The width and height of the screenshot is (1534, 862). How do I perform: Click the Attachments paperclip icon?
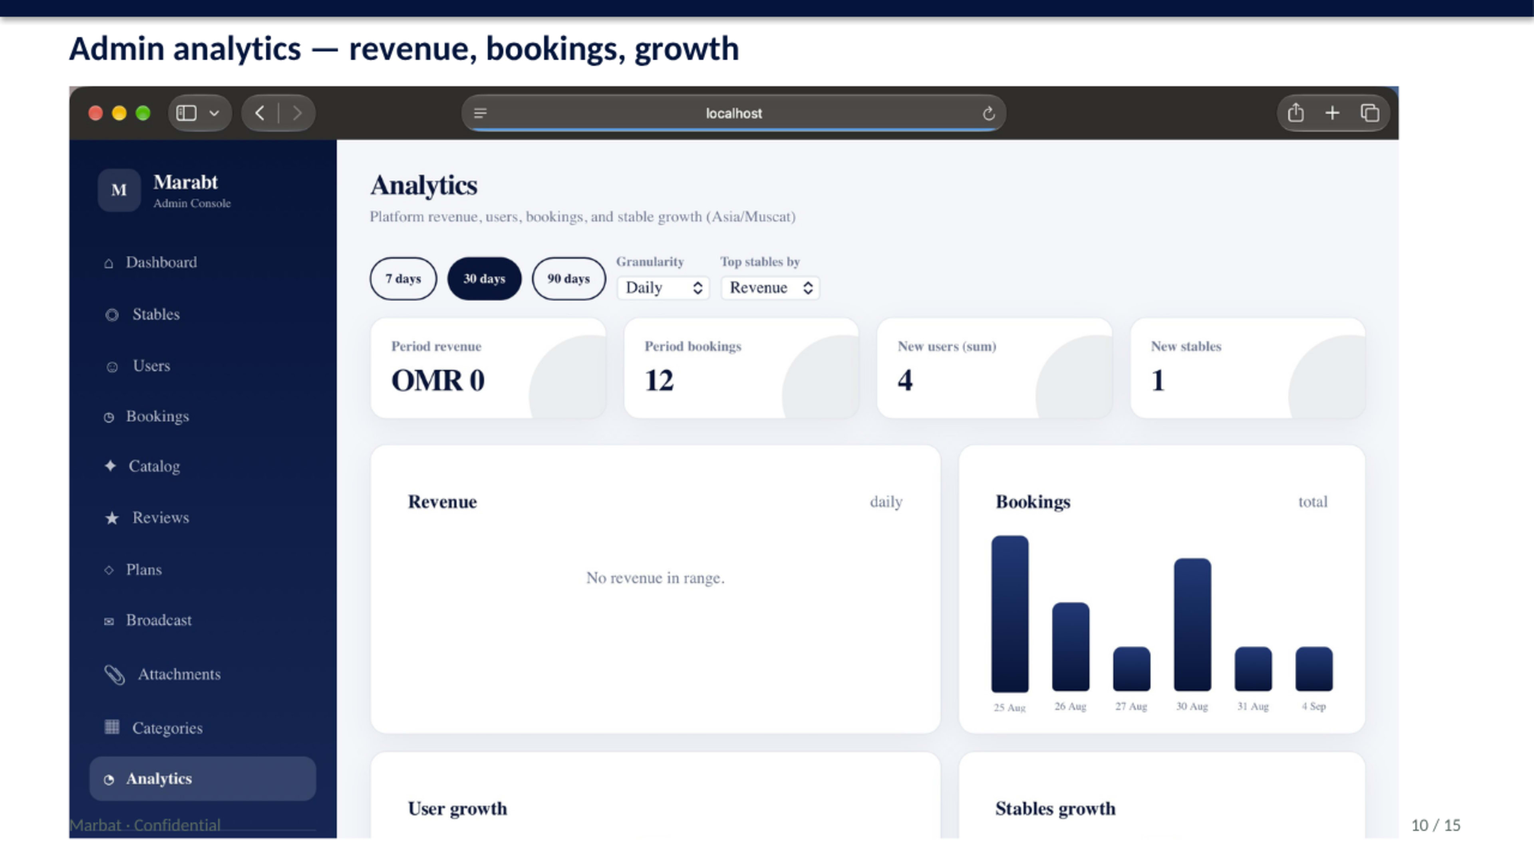click(114, 674)
